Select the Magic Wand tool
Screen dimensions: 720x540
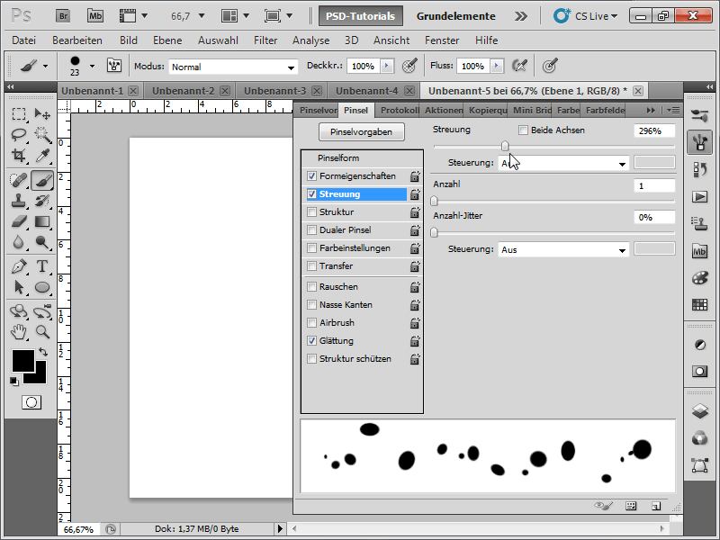click(42, 134)
